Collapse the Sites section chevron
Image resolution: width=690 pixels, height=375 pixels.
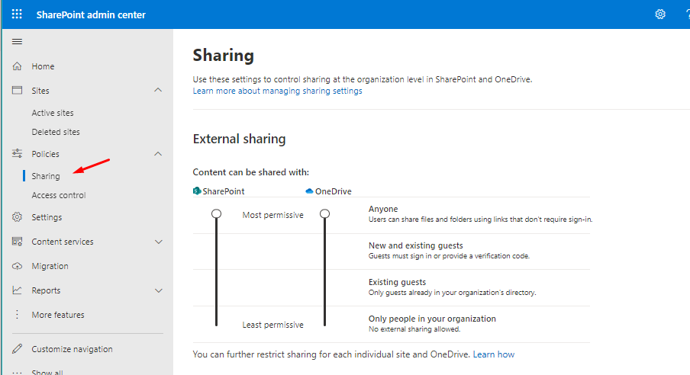[x=158, y=91]
